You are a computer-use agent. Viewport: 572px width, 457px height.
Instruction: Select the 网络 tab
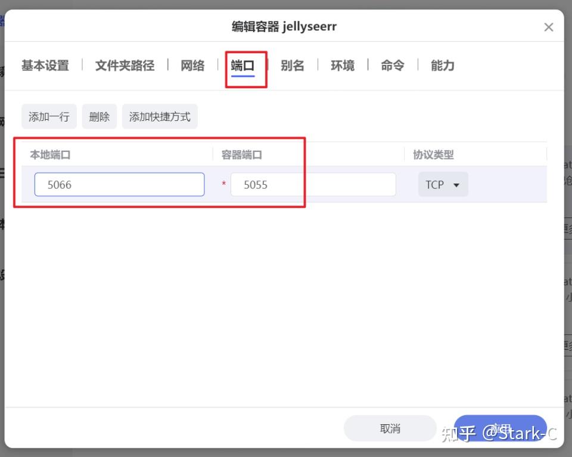click(x=192, y=66)
